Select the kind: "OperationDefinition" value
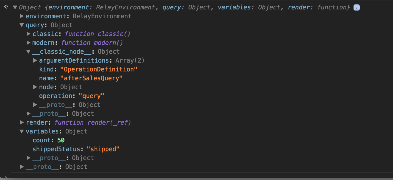The height and width of the screenshot is (180, 393). tap(99, 69)
